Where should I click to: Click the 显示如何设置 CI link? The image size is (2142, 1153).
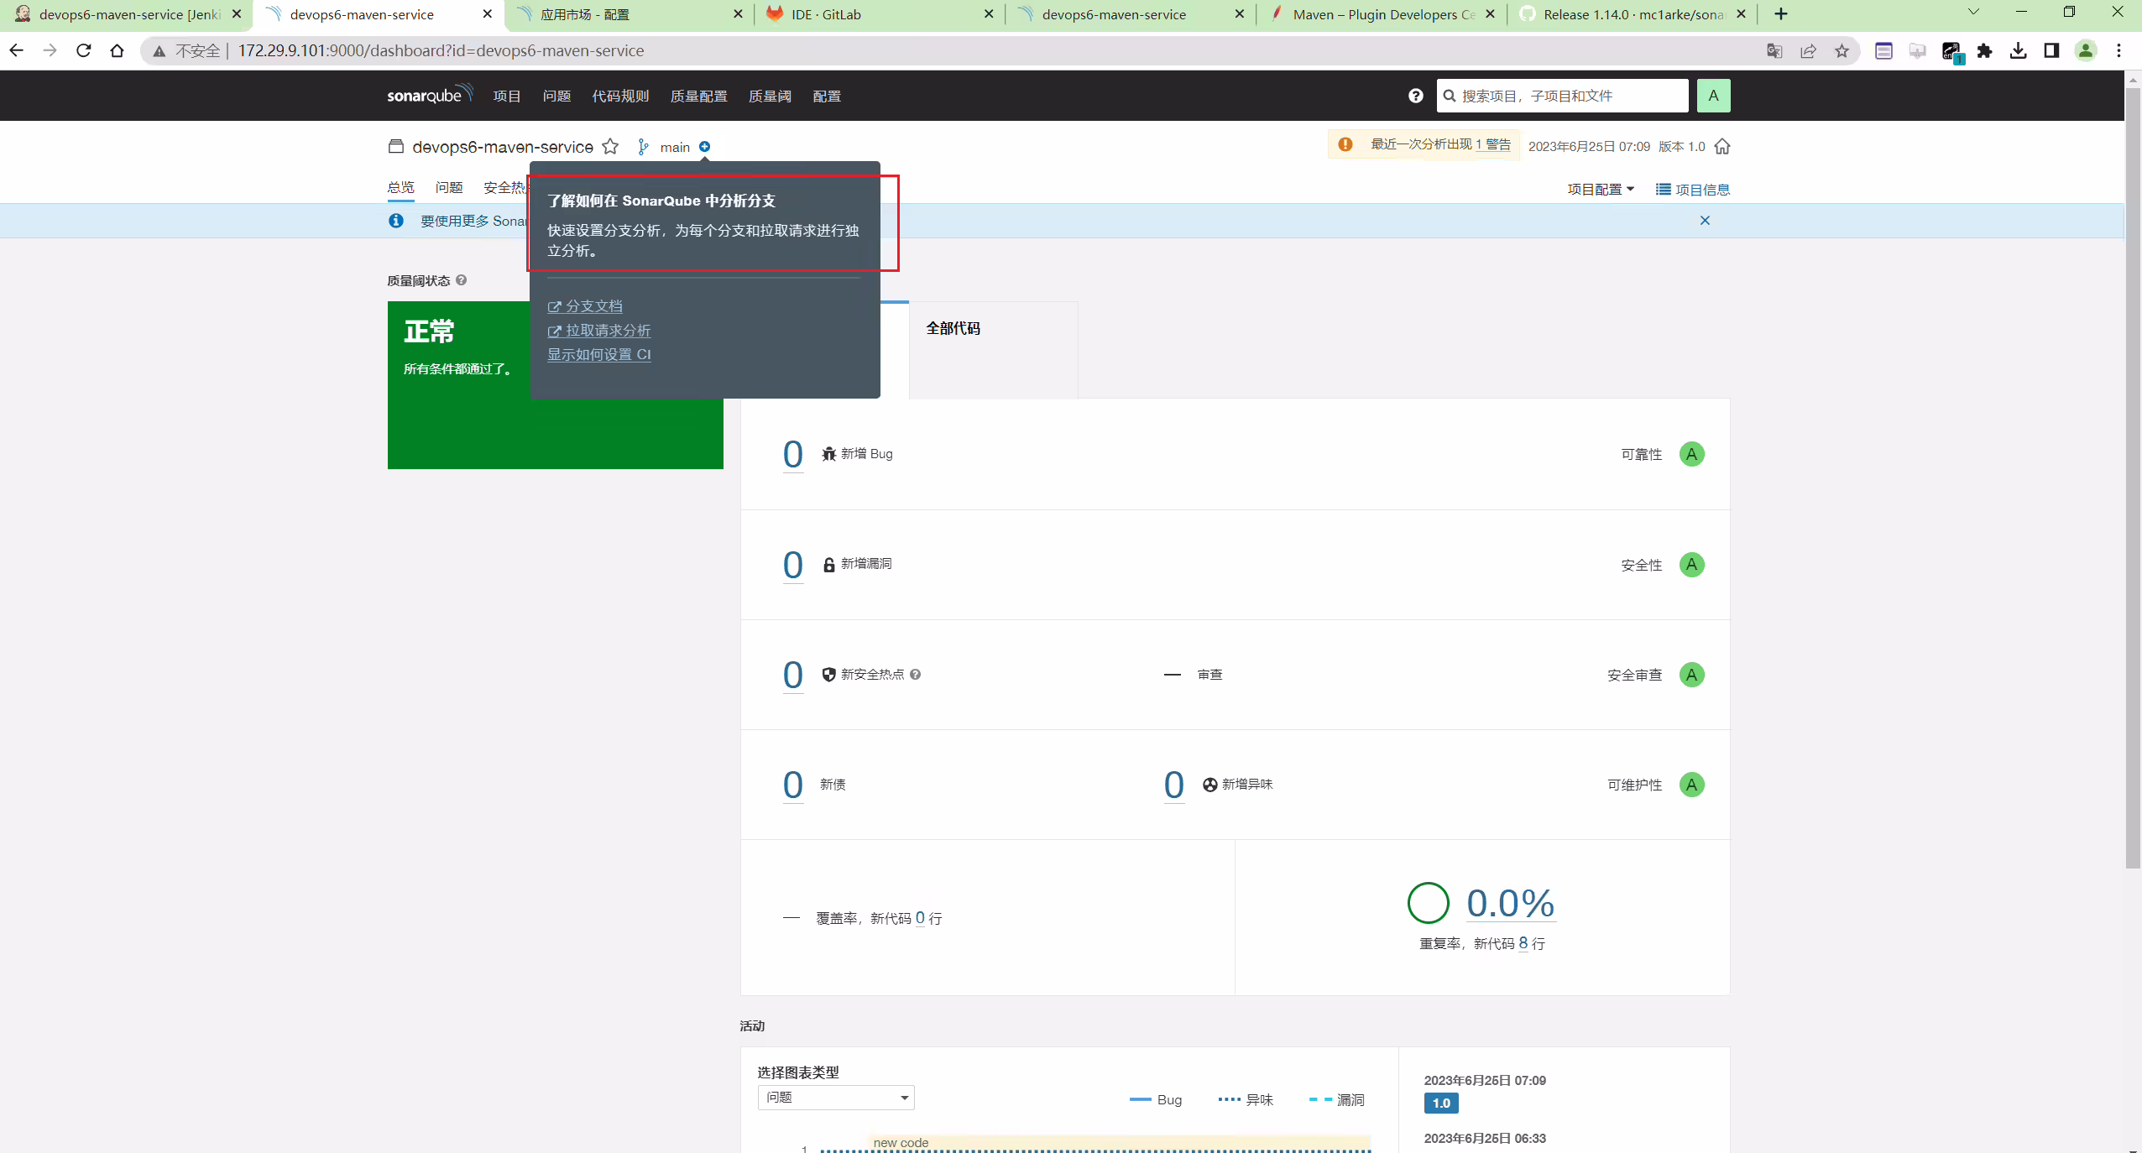point(599,355)
